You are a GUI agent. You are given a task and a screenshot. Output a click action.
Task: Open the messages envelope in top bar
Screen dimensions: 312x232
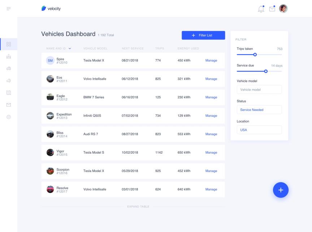tap(272, 9)
